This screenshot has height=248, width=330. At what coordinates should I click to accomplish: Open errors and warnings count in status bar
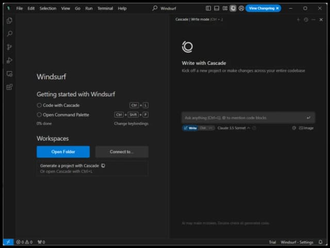click(x=24, y=242)
